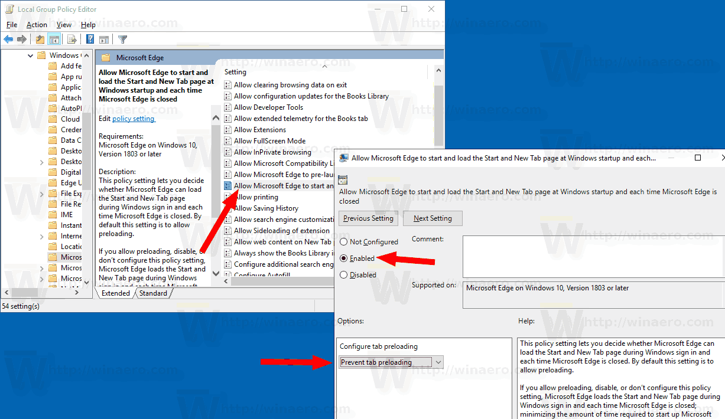Click the Next Setting button
Viewport: 725px width, 419px height.
[x=433, y=218]
